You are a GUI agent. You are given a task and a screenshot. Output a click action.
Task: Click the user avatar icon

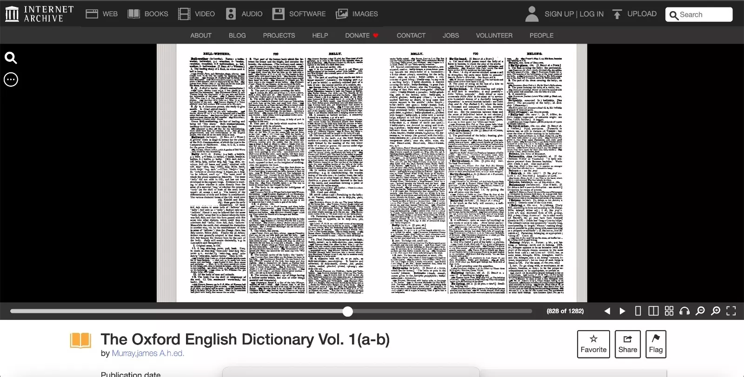[x=531, y=14]
